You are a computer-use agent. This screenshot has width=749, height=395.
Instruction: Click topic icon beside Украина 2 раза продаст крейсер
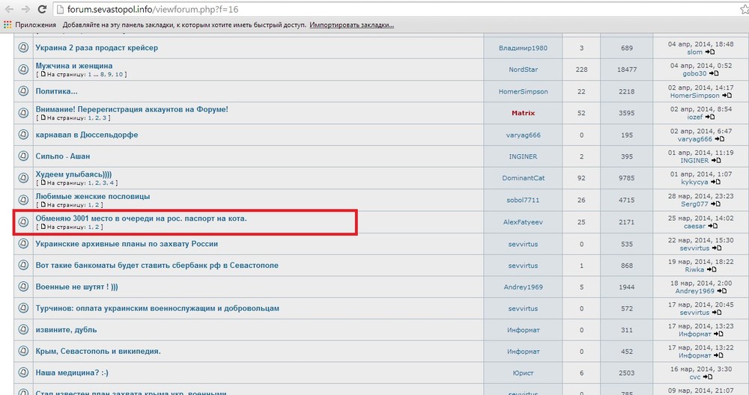[23, 48]
